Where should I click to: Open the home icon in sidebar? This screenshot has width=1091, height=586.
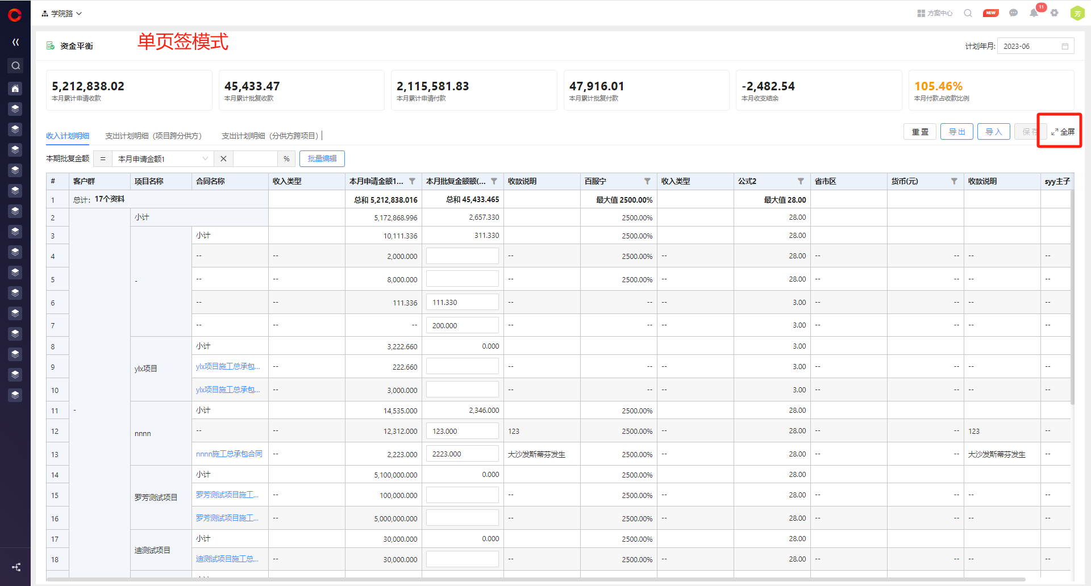15,89
